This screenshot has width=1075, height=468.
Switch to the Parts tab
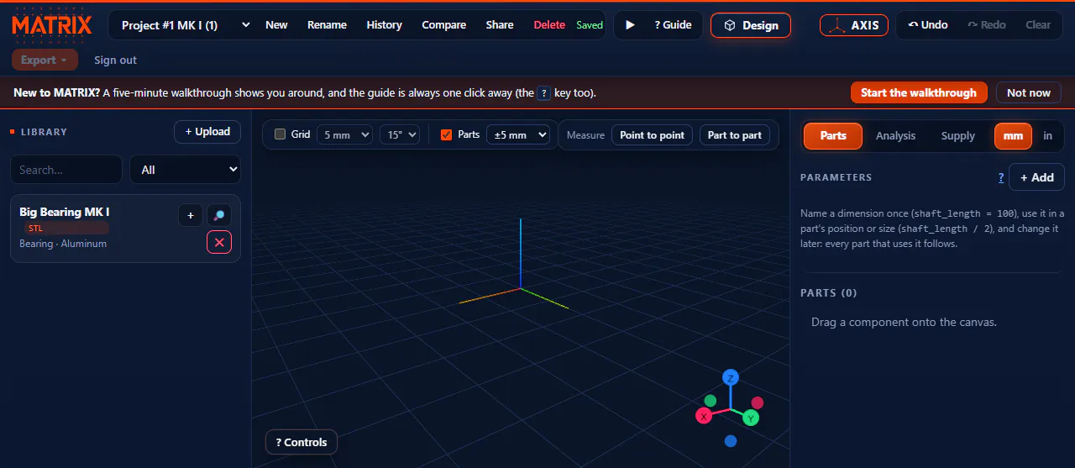coord(833,135)
